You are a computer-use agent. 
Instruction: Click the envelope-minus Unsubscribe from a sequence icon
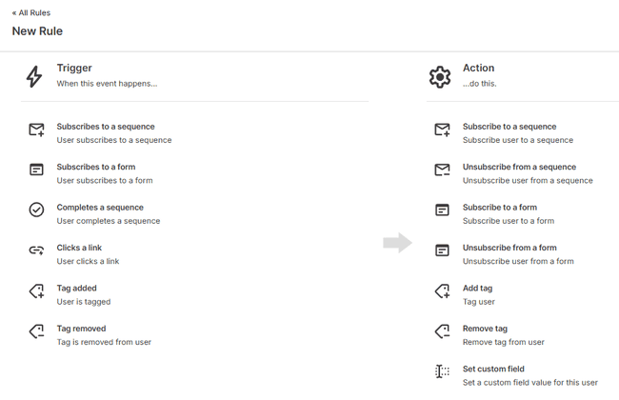coord(442,170)
